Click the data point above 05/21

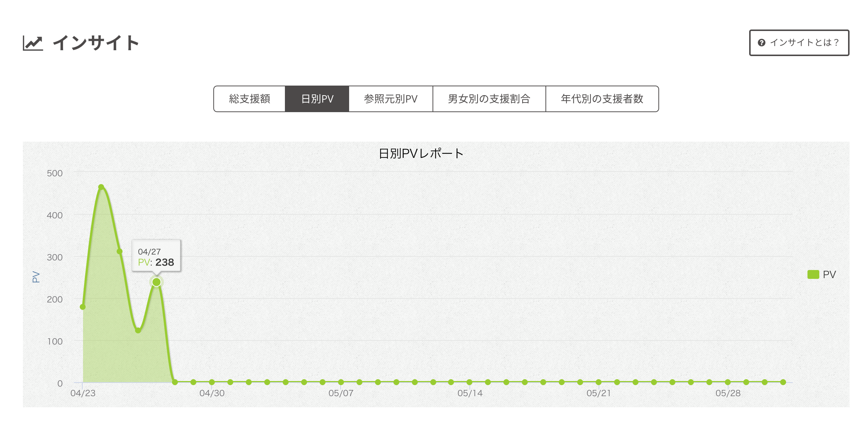pyautogui.click(x=599, y=382)
